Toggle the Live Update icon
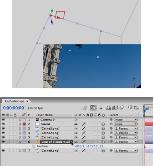153x166 pixels. tap(93, 108)
